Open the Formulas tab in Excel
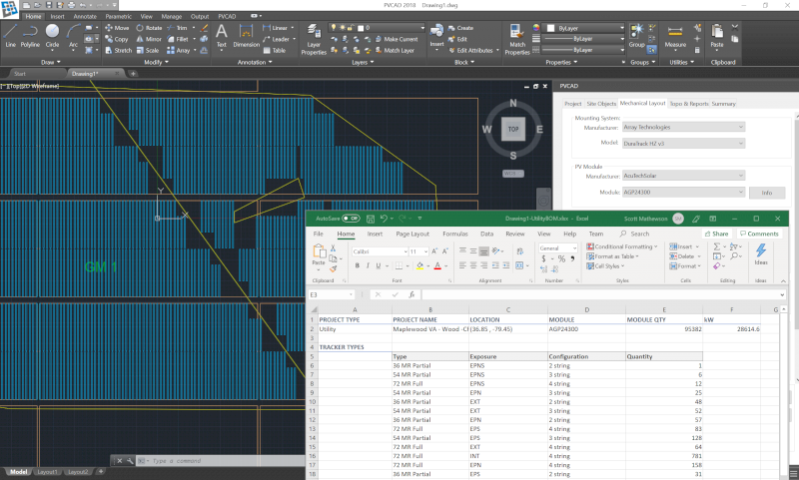799x480 pixels. [455, 234]
